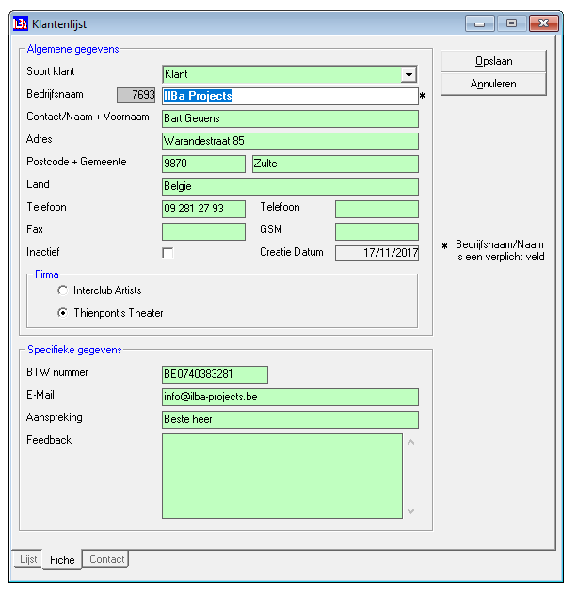Click the customer number field 7693
577x595 pixels.
136,95
